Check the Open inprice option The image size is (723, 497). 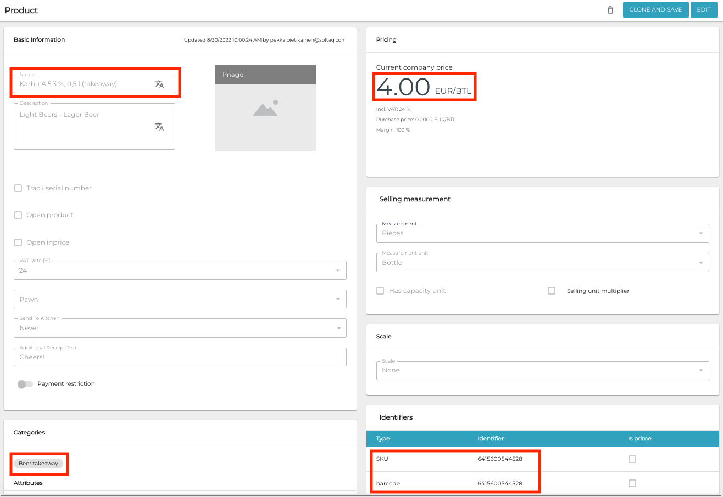[x=18, y=242]
